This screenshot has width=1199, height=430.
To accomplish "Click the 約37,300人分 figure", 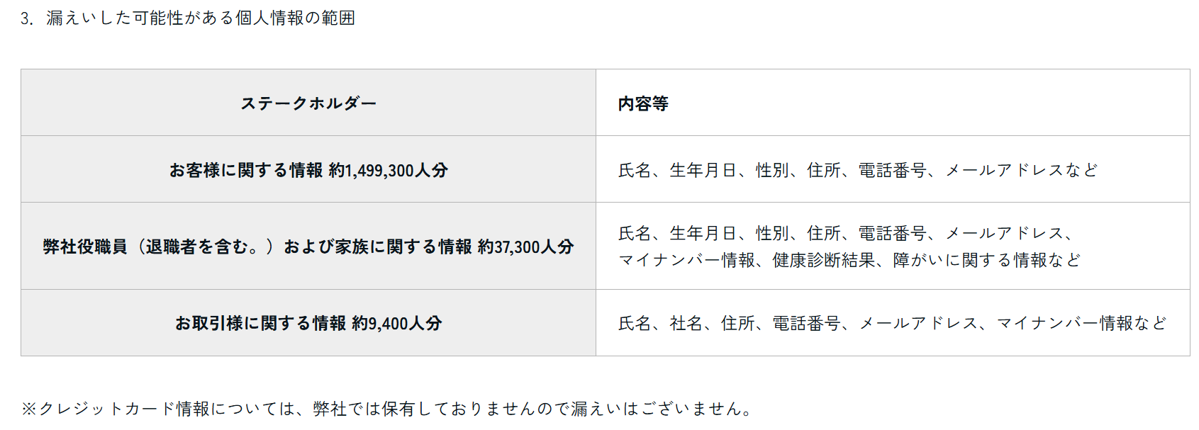I will 525,247.
